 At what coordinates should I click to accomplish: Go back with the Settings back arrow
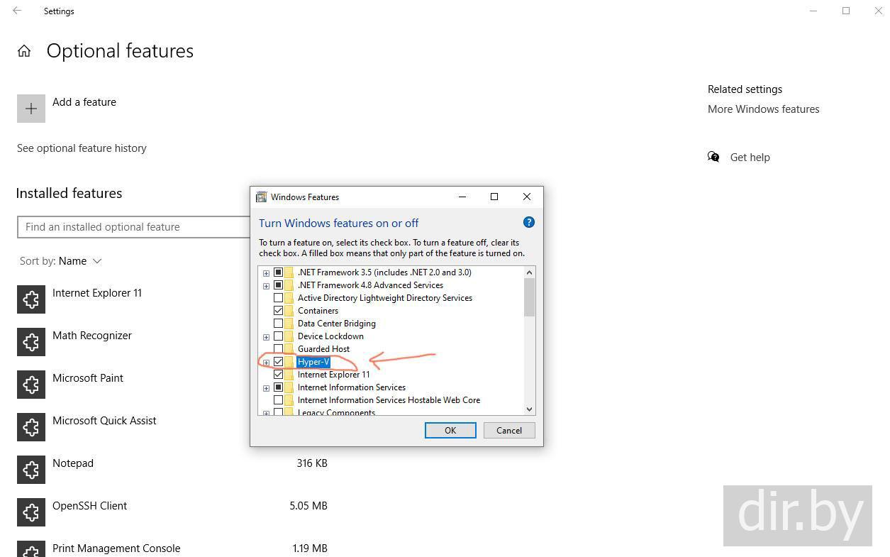17,11
